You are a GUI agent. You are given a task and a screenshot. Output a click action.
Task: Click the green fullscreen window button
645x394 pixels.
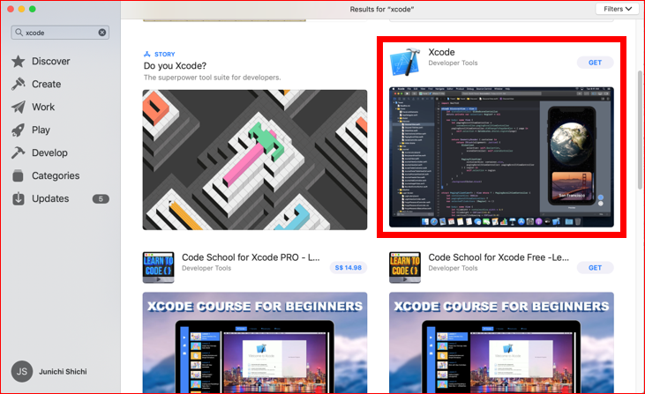[33, 9]
